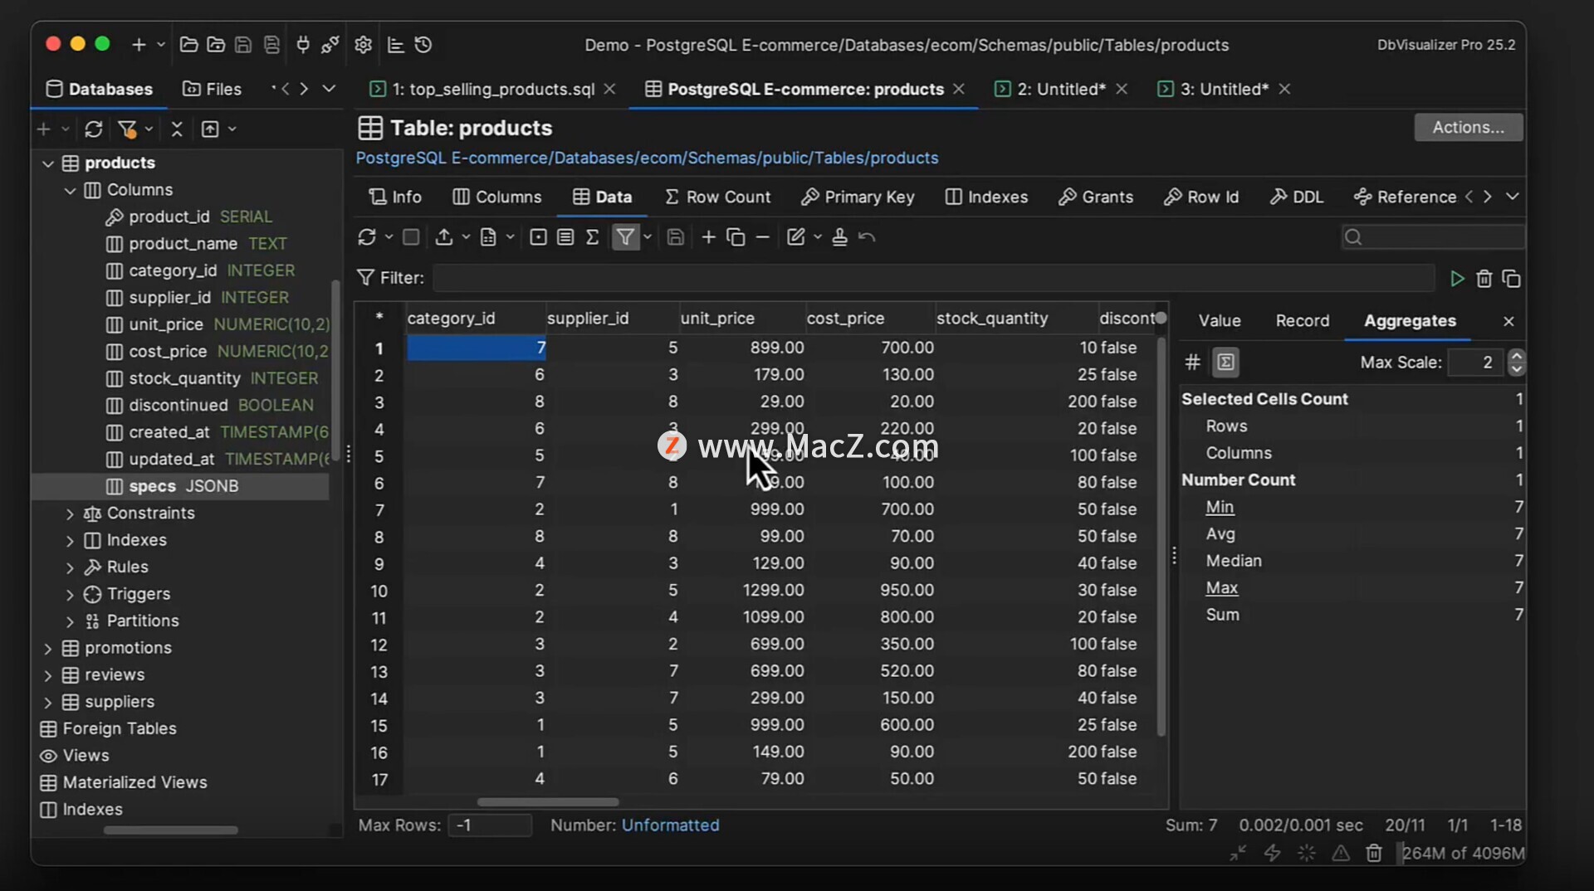The height and width of the screenshot is (891, 1594).
Task: Toggle the filter funnel button in data toolbar
Action: pyautogui.click(x=625, y=237)
